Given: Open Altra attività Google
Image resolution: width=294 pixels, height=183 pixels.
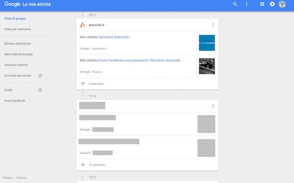Looking at the screenshot, I should pos(19,54).
